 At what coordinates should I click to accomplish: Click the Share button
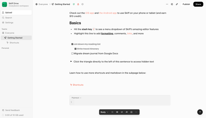(x=198, y=4)
